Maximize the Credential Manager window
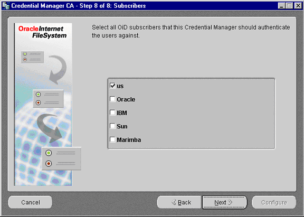 click(289, 6)
